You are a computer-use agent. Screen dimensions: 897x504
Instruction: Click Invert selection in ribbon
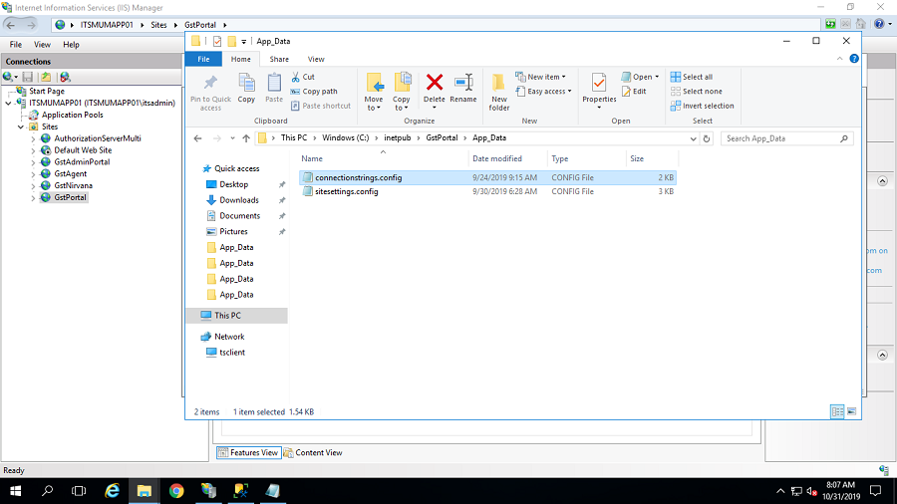[x=702, y=106]
